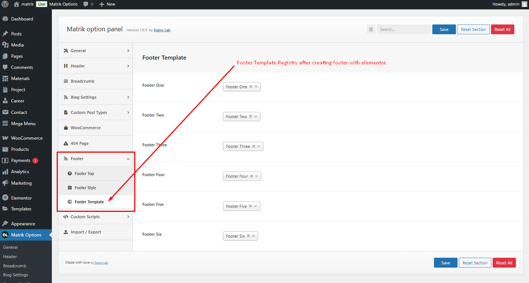Click the top Reset All button
The image size is (529, 283).
click(503, 29)
